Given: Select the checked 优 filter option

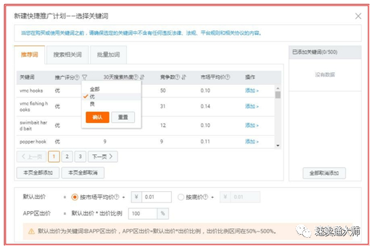Looking at the screenshot, I should [x=92, y=96].
